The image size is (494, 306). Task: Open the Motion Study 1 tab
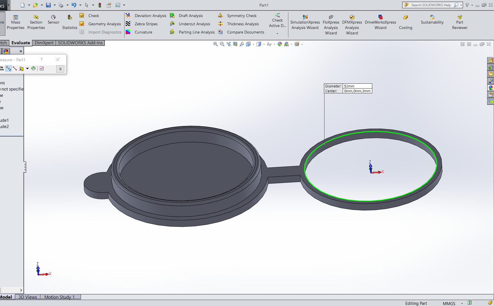click(59, 297)
